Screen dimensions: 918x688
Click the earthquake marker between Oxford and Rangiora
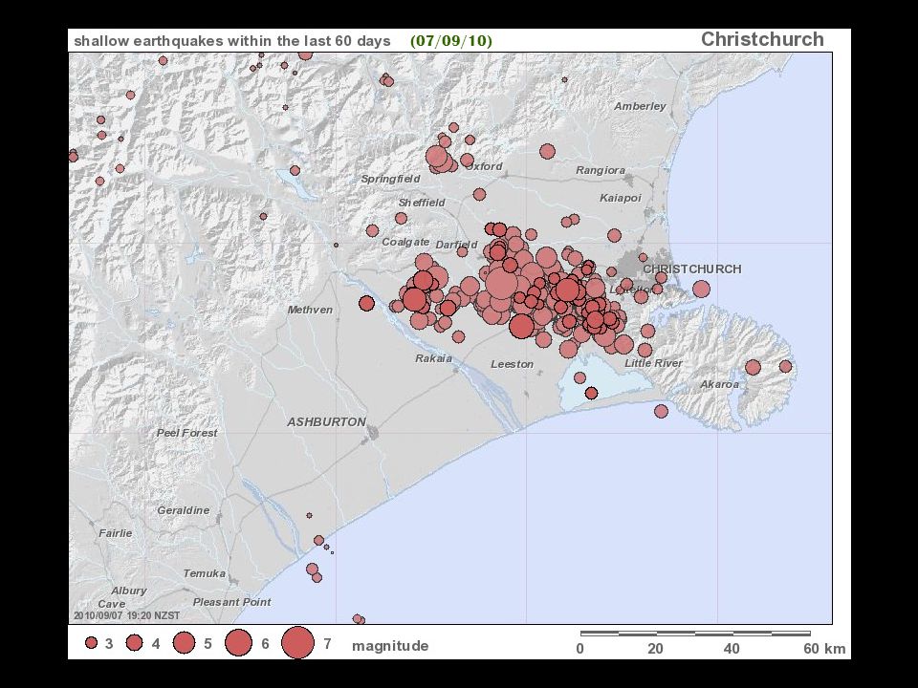547,152
